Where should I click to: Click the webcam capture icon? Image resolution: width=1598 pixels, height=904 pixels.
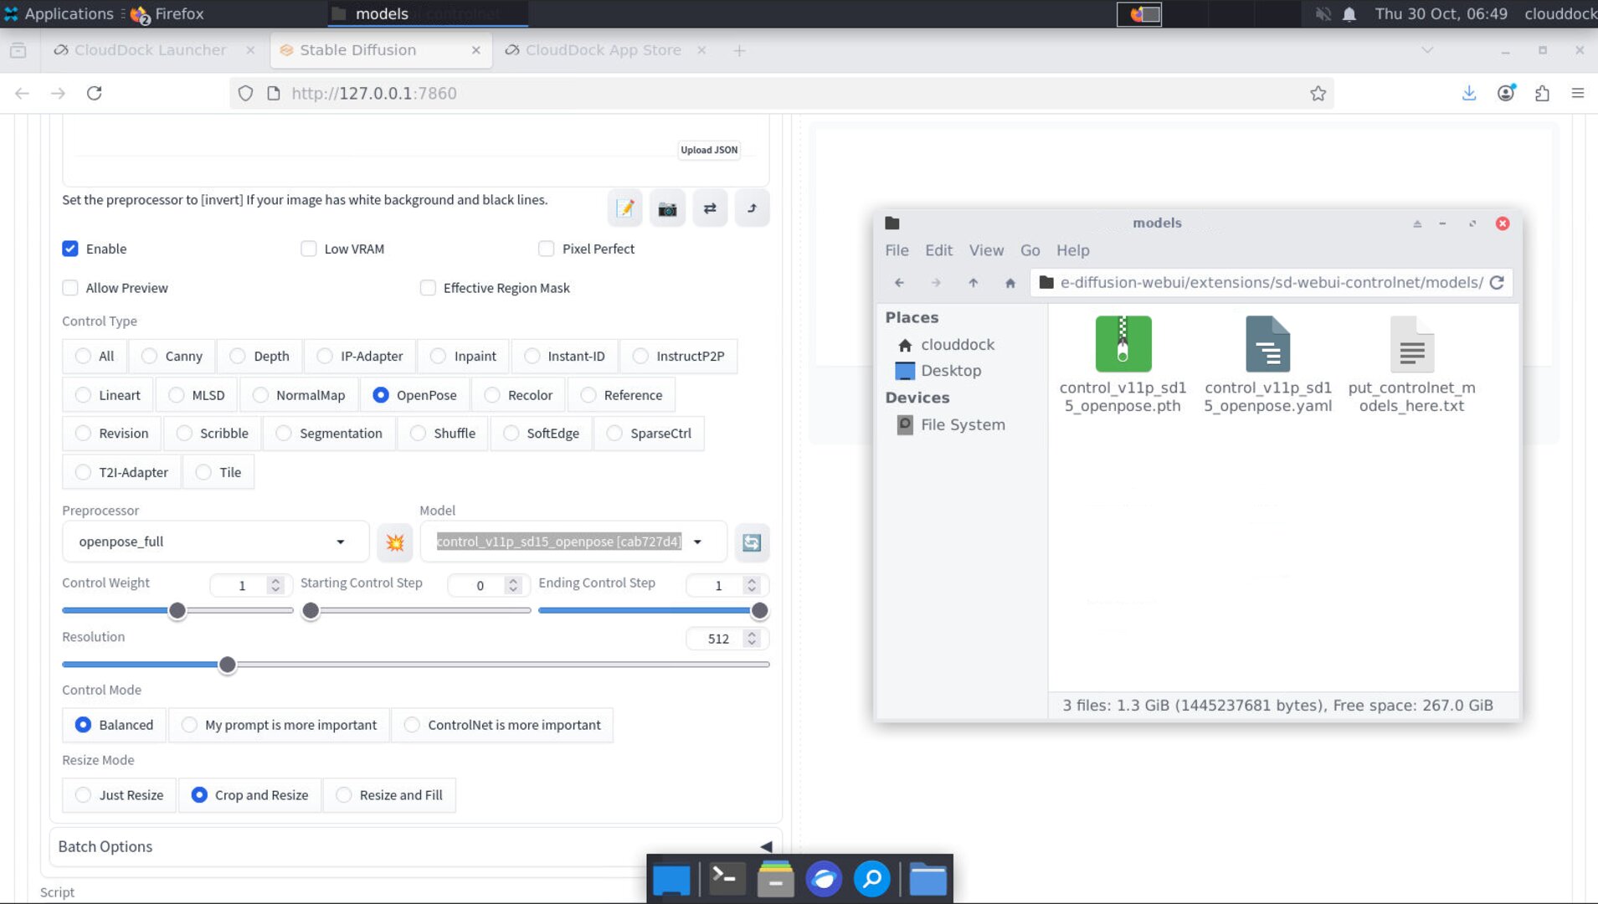click(667, 208)
